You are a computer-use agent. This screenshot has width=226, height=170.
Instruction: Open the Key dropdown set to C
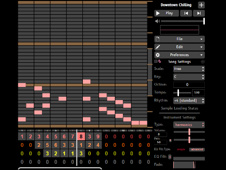point(189,77)
